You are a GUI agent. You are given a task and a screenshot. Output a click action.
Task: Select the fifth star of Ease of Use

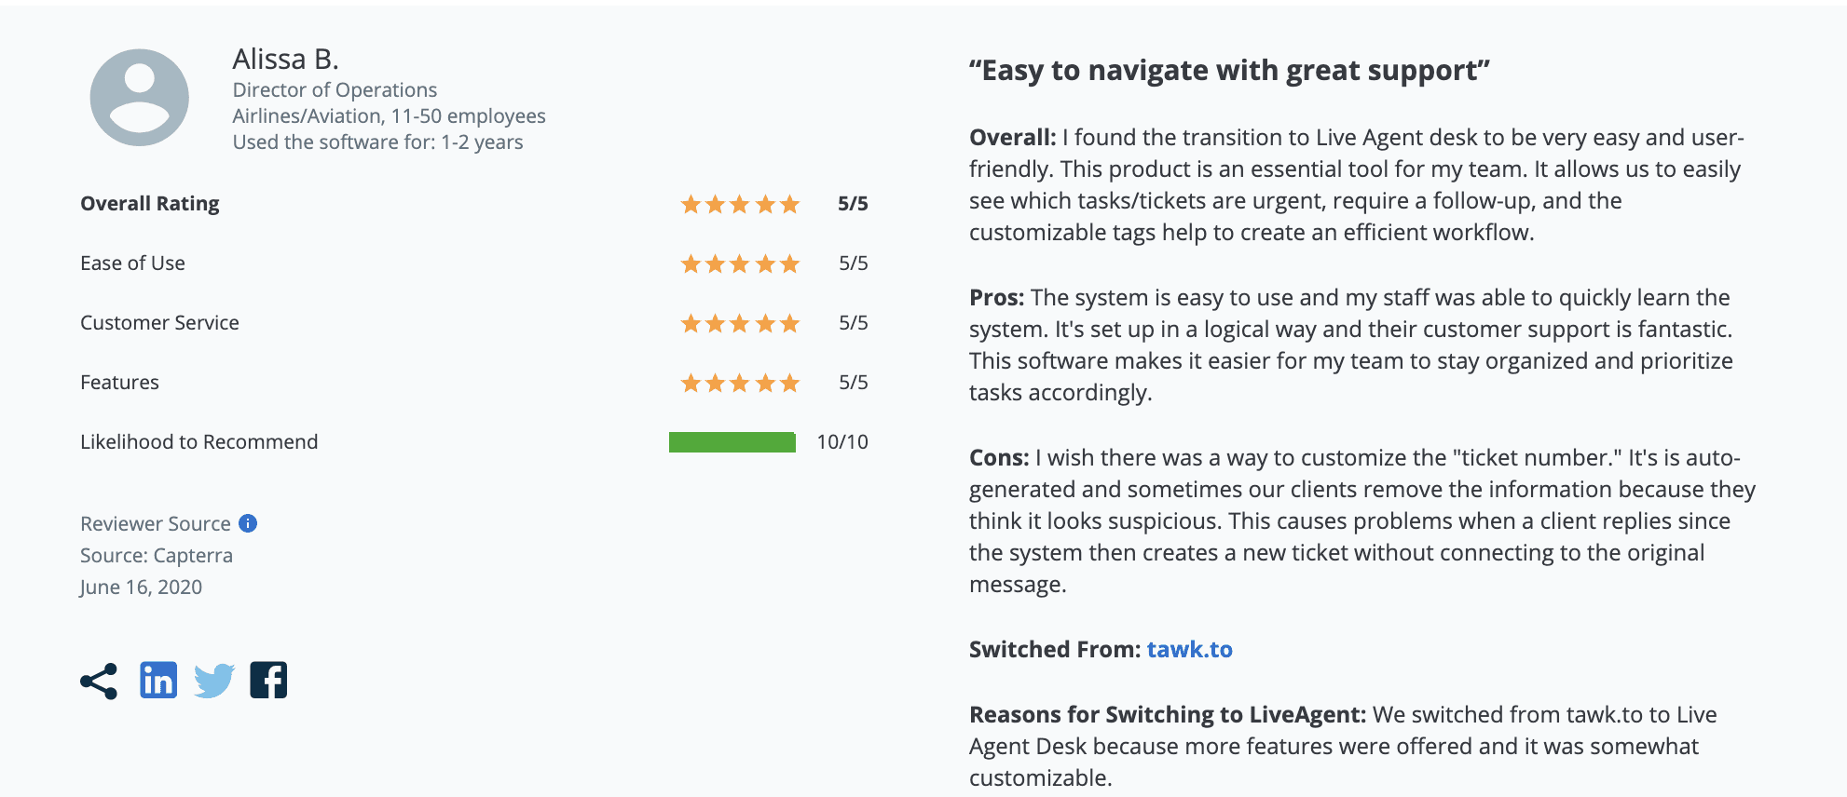point(788,263)
